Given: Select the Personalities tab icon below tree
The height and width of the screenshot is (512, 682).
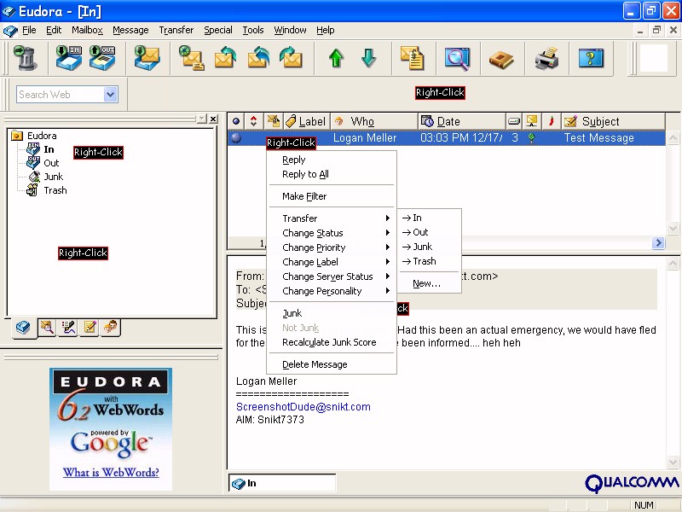Looking at the screenshot, I should (111, 328).
